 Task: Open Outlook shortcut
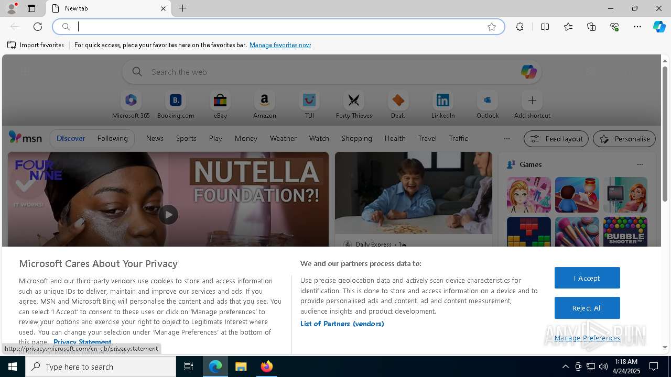tap(488, 105)
